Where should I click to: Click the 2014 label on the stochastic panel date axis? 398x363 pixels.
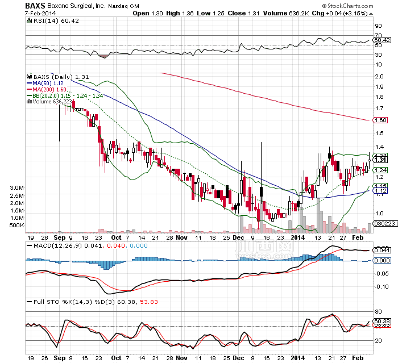pos(298,358)
